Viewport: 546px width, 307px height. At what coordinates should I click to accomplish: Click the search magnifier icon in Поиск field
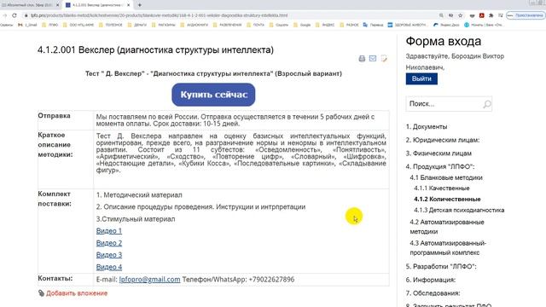(x=487, y=104)
